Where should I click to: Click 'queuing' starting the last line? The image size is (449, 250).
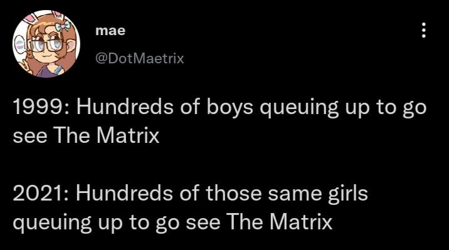click(x=53, y=223)
